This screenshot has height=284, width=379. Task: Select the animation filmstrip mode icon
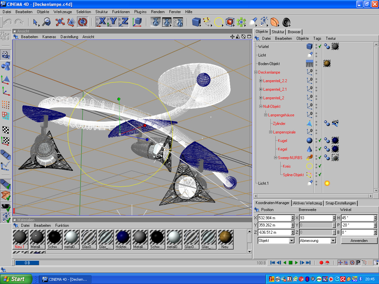click(6, 154)
